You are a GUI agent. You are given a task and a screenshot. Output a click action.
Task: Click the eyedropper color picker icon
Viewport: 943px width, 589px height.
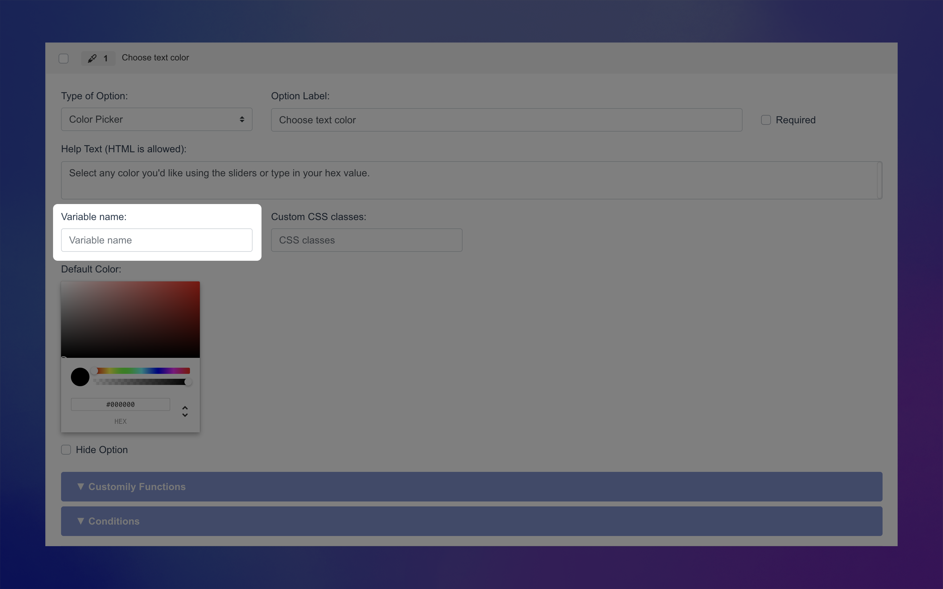(92, 59)
